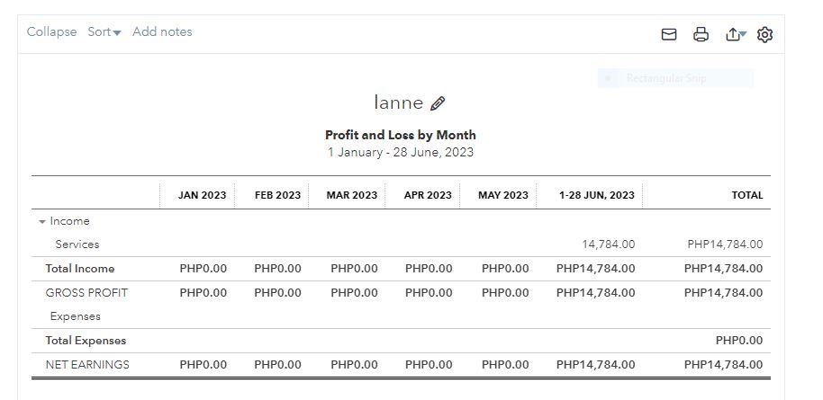The width and height of the screenshot is (823, 400).
Task: Open Services amount 14,784.00 for June
Action: click(x=608, y=244)
